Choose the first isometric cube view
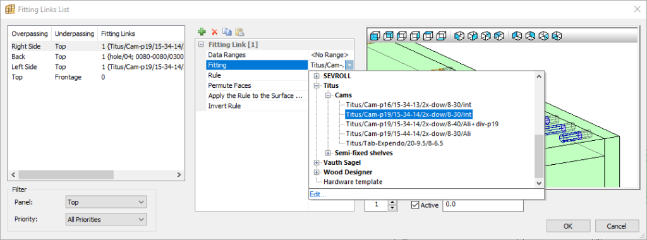Image resolution: width=647 pixels, height=240 pixels. click(x=459, y=36)
